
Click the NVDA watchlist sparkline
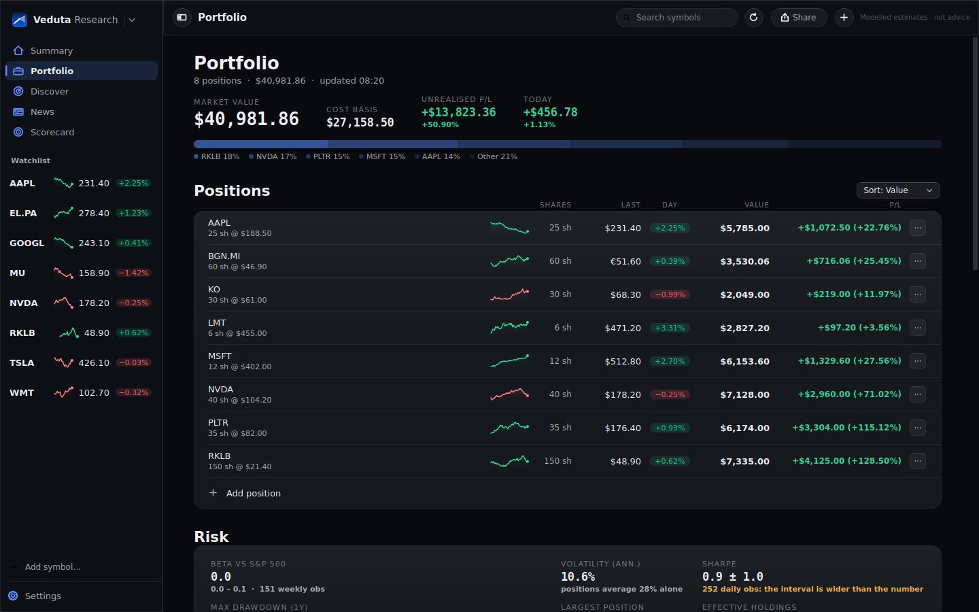[x=63, y=303]
